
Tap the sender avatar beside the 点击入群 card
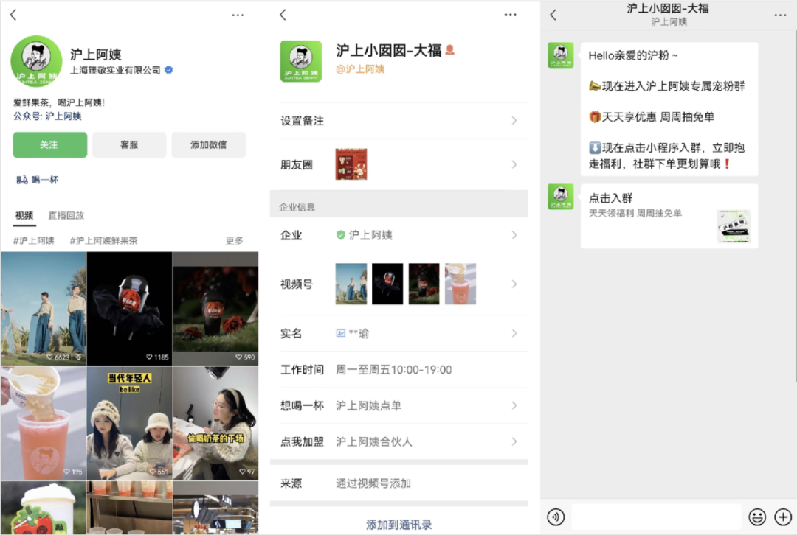(x=561, y=197)
